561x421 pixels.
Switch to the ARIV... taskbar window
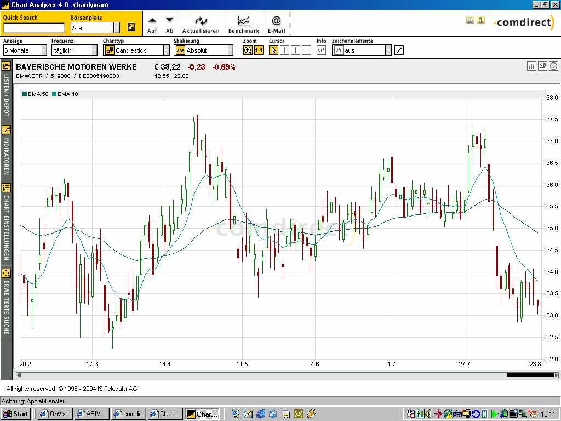[92, 414]
